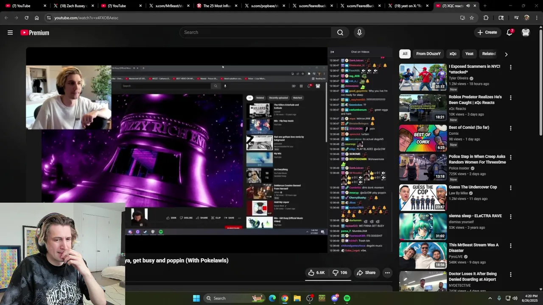Open Microsoft Edge from the taskbar

pos(272,298)
